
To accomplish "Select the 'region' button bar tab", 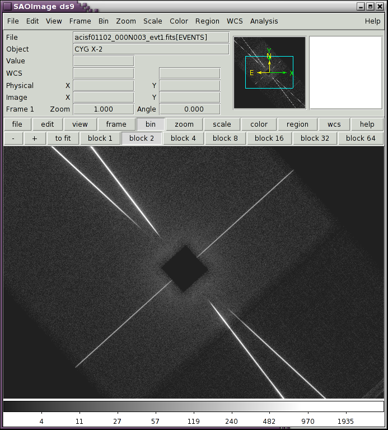I will click(297, 124).
